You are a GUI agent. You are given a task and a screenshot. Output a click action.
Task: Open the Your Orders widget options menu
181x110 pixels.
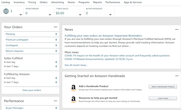point(56,27)
